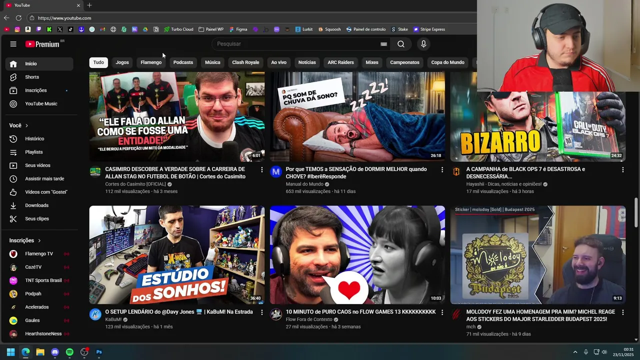Open the CazéTV subscription channel

coord(39,267)
